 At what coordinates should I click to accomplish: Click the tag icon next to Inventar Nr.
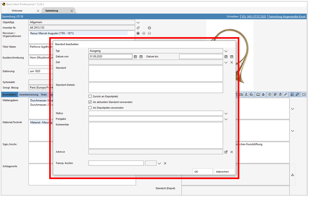[x=138, y=28]
